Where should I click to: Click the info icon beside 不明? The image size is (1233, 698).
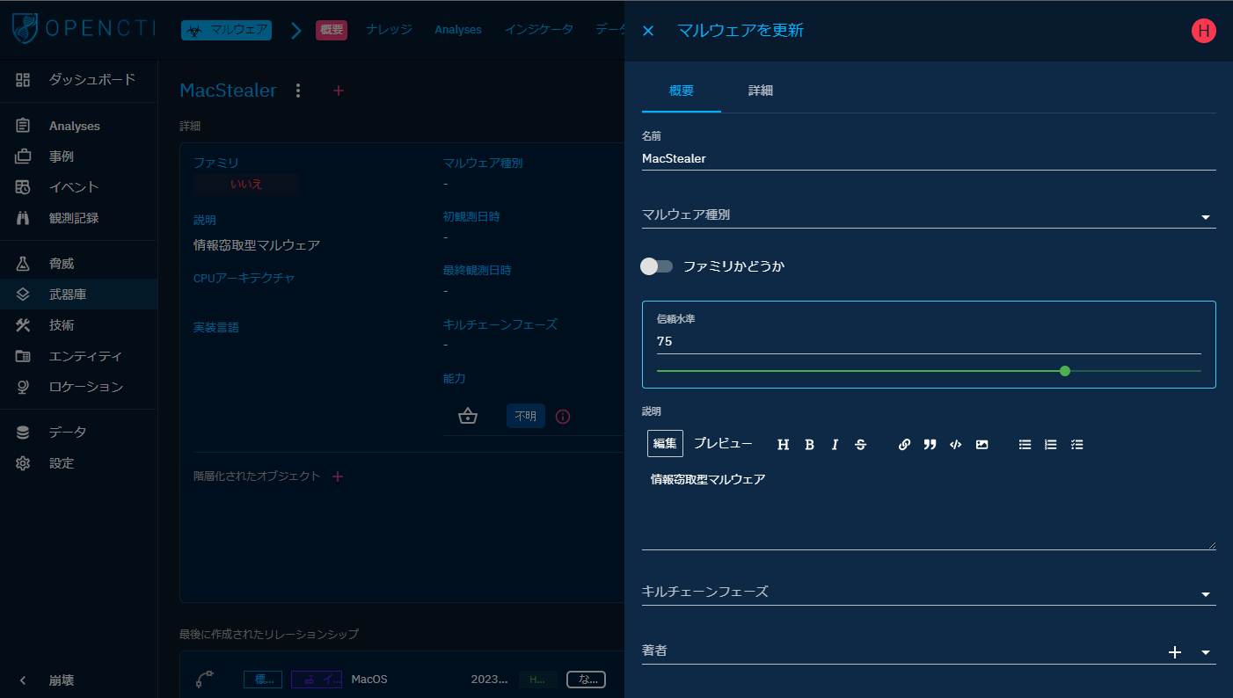[x=564, y=417]
